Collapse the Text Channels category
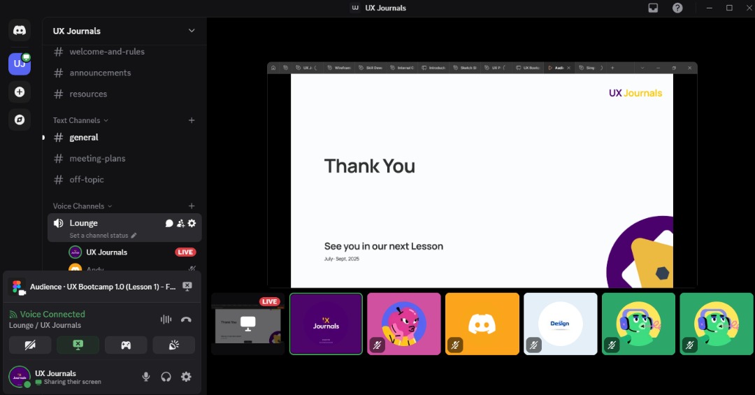 tap(80, 120)
